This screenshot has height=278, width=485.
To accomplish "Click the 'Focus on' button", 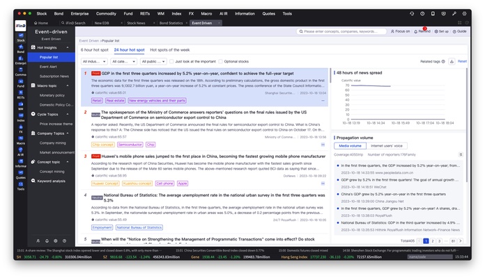I will [400, 31].
